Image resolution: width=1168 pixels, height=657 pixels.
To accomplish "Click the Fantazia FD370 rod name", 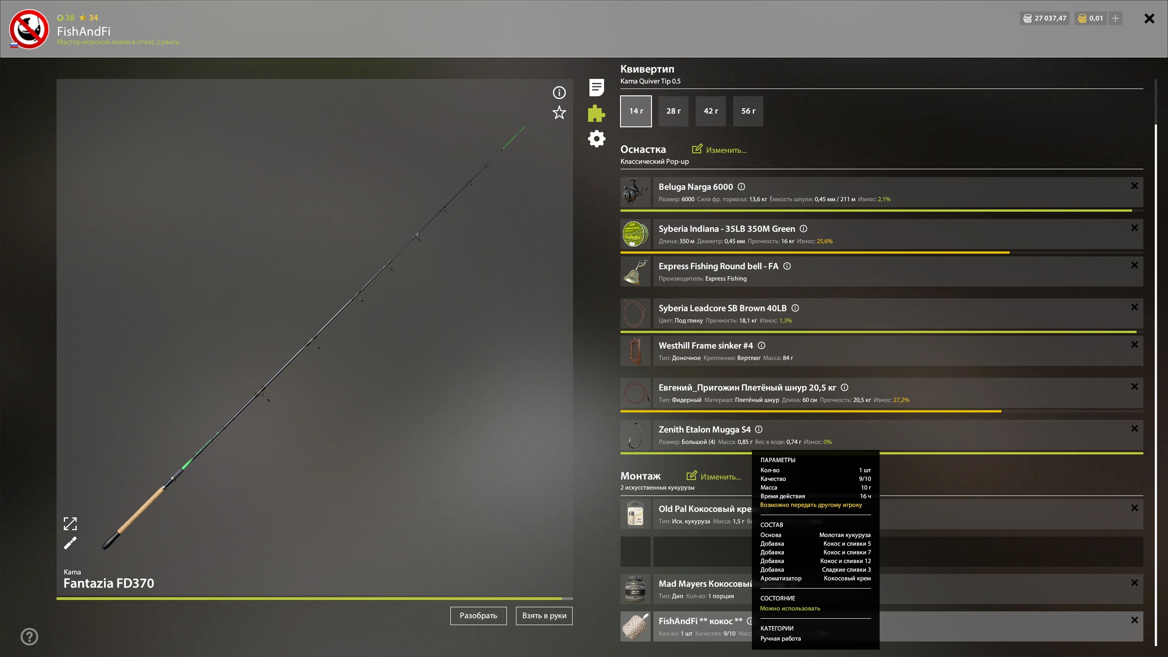I will click(x=109, y=583).
